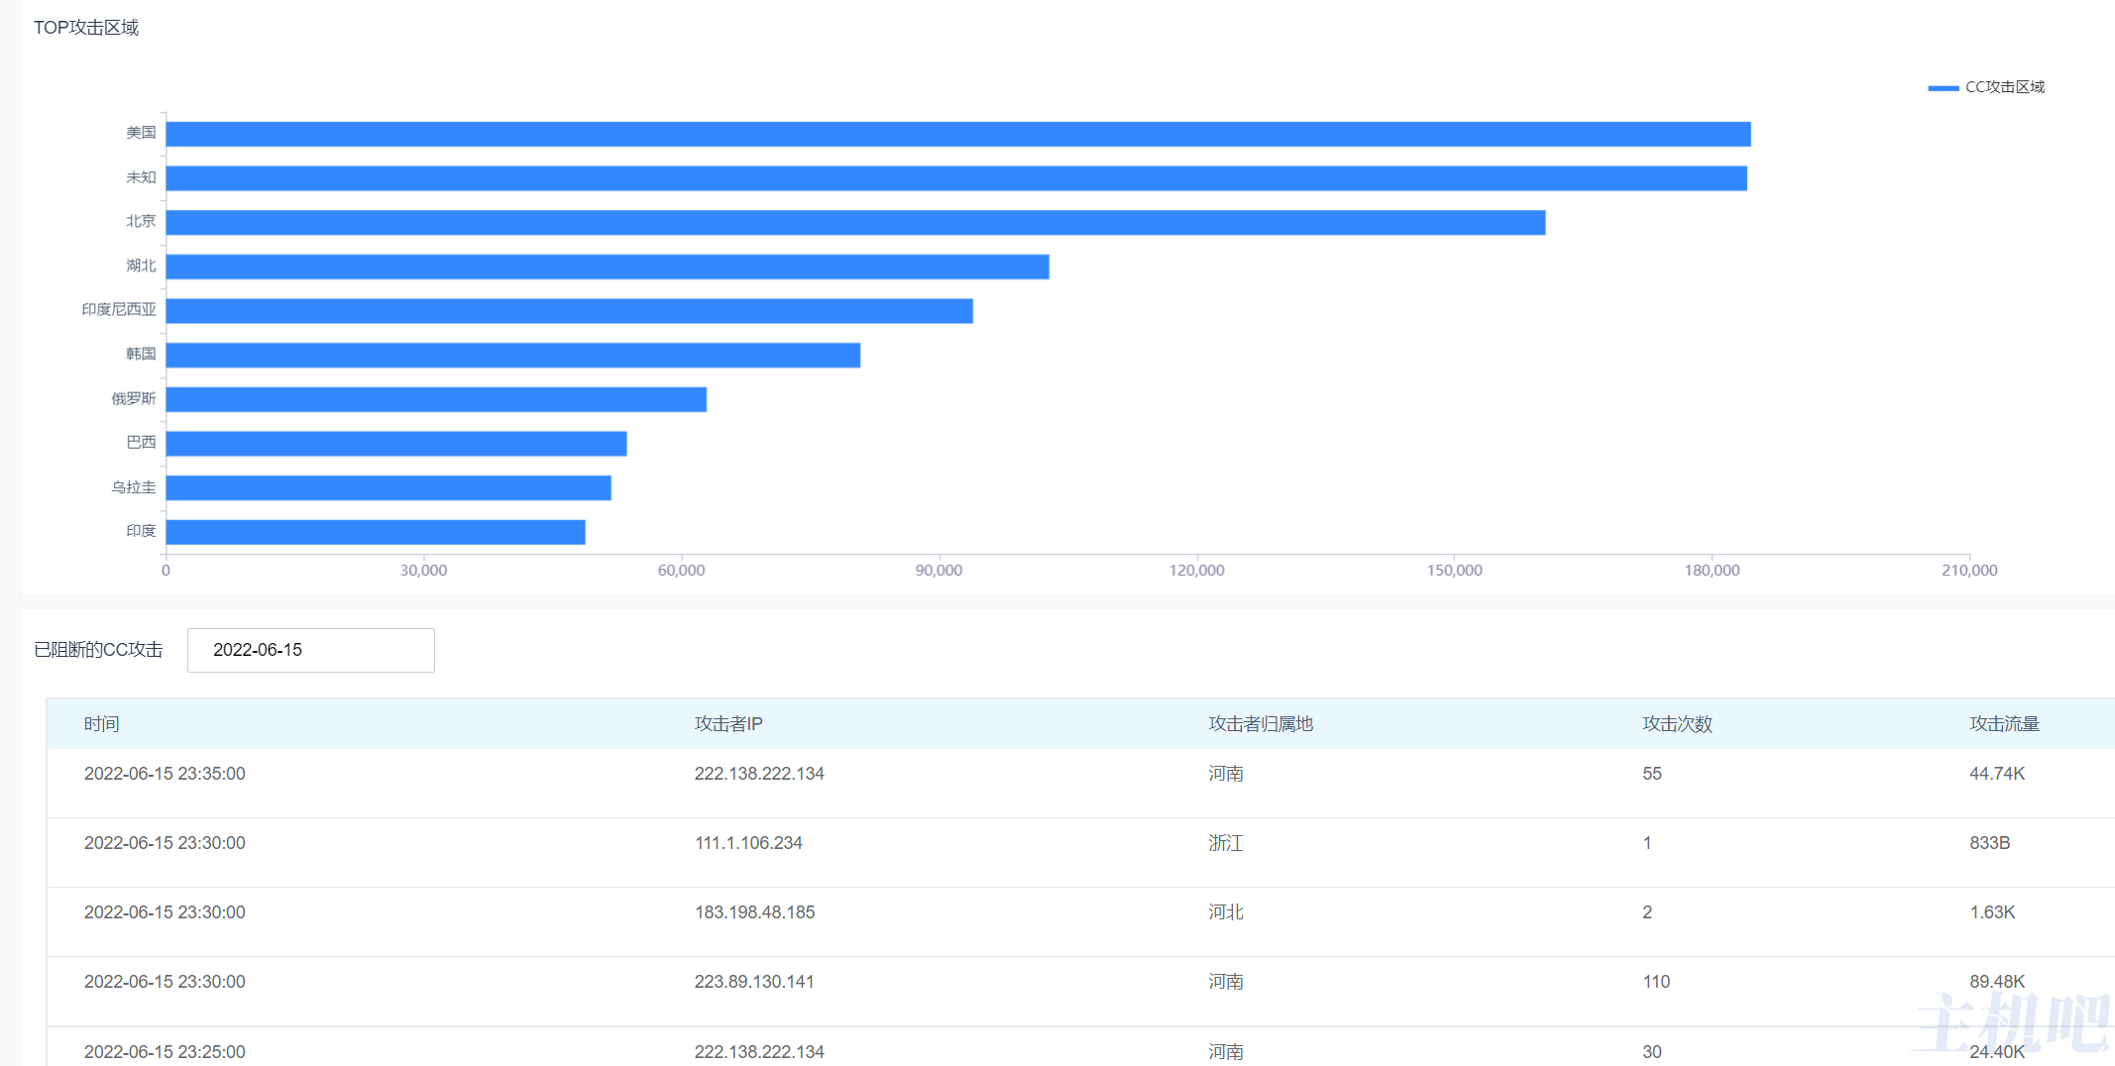2115x1066 pixels.
Task: Click the 印度尼西亚 bar in the chart
Action: coord(570,311)
